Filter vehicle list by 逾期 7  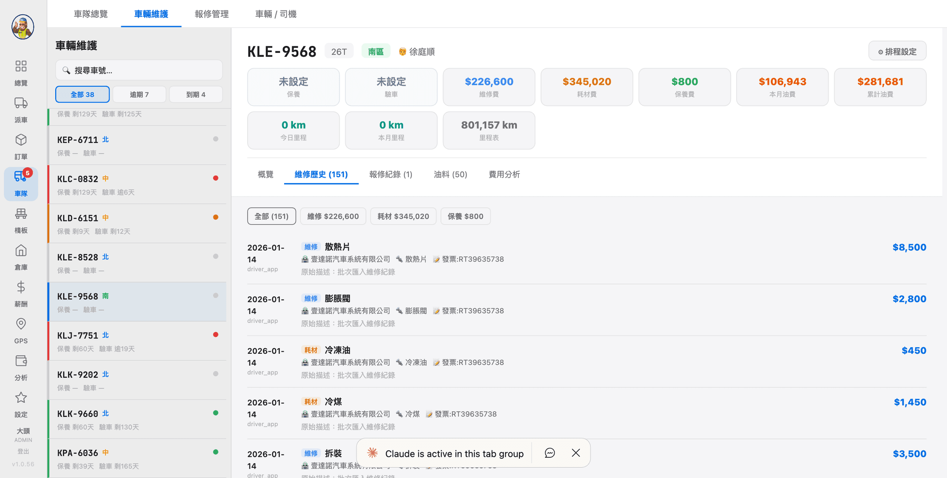click(139, 94)
